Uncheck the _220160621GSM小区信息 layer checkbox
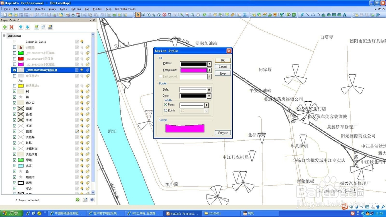Image resolution: width=386 pixels, height=217 pixels. tap(15, 70)
